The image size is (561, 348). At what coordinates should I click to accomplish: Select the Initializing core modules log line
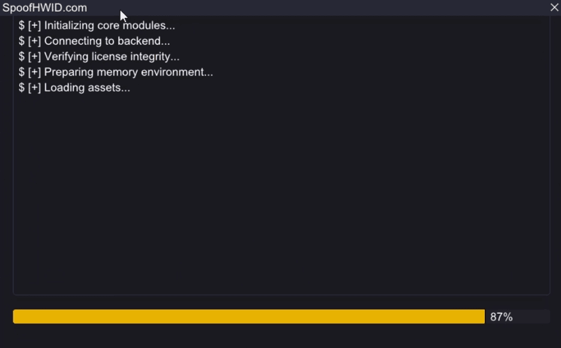(97, 25)
